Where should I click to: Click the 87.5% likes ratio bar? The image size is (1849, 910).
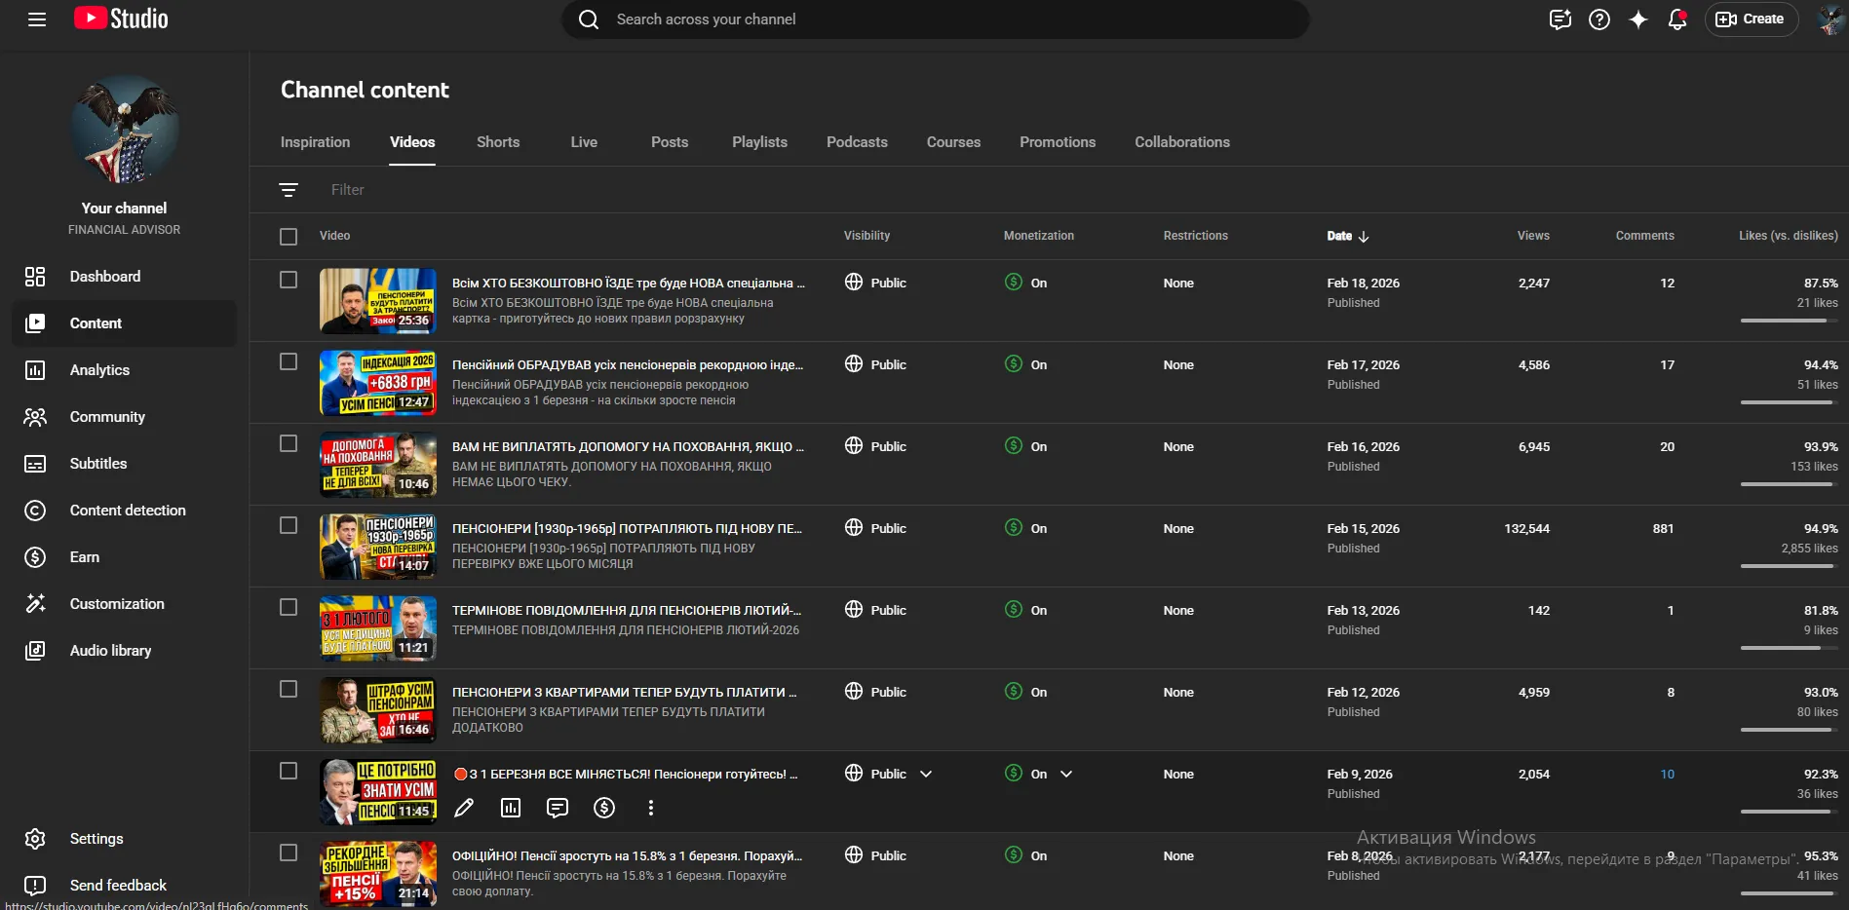1789,321
